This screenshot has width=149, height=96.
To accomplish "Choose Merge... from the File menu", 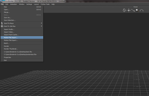I will [22, 12].
